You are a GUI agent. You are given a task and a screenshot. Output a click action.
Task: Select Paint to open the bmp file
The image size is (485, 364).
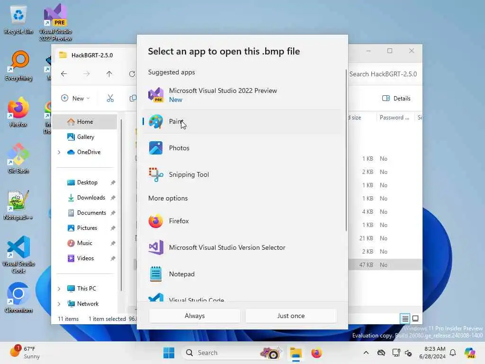point(242,121)
